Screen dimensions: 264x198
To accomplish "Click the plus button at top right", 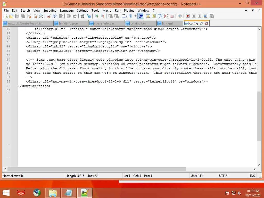I will tap(246, 10).
